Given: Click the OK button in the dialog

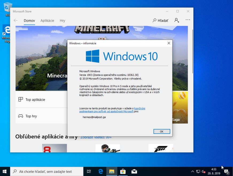Looking at the screenshot, I should click(162, 131).
